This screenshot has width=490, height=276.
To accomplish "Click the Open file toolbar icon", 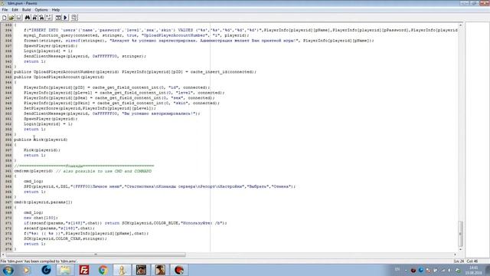I will (x=11, y=18).
